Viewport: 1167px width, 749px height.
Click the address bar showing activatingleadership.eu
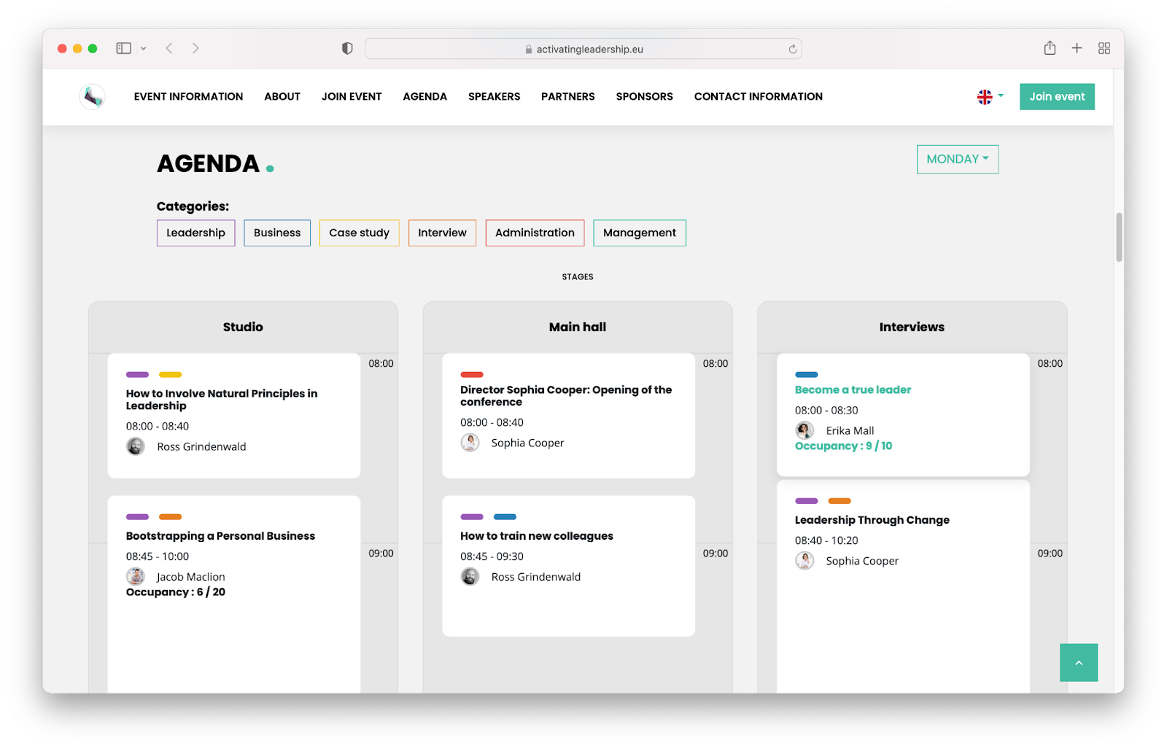click(583, 49)
